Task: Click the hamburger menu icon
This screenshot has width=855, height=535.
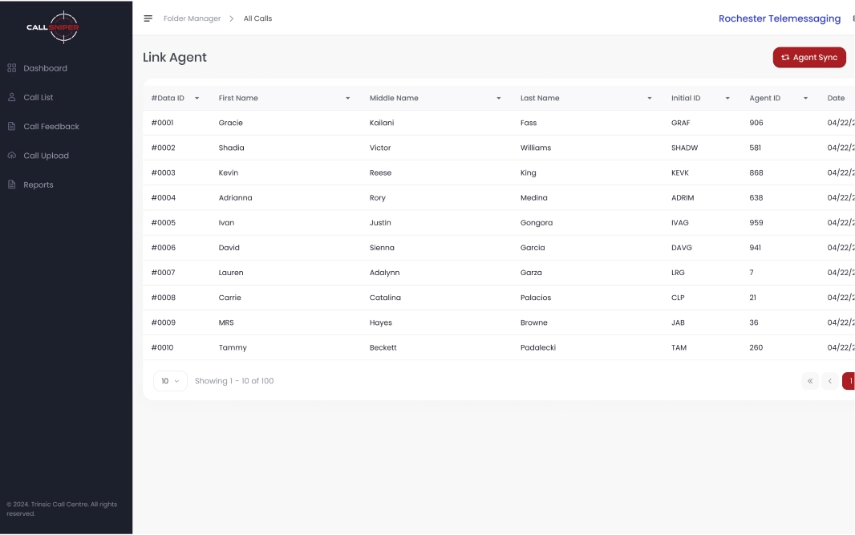Action: point(148,18)
